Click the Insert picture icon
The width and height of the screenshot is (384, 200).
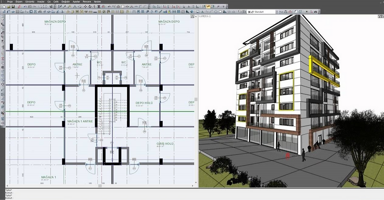[x=198, y=12]
